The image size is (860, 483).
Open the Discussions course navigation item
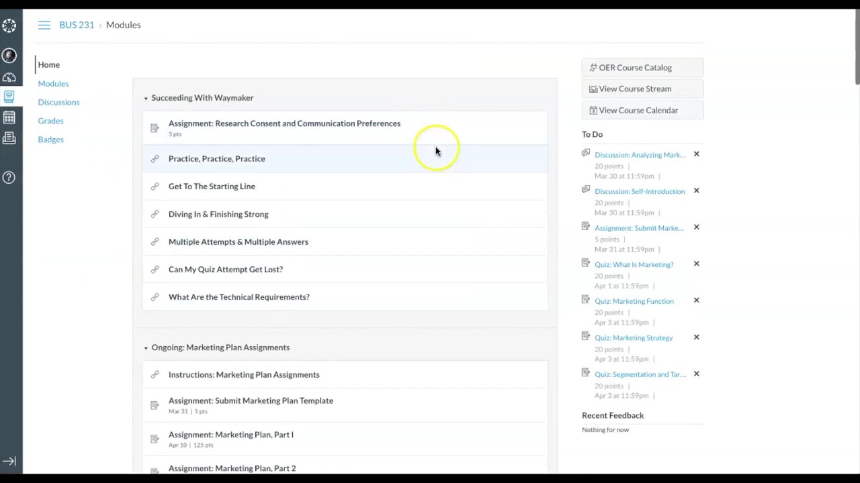coord(58,102)
